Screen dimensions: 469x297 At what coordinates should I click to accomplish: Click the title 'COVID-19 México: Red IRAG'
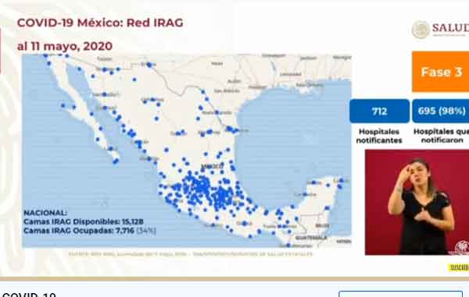(100, 23)
